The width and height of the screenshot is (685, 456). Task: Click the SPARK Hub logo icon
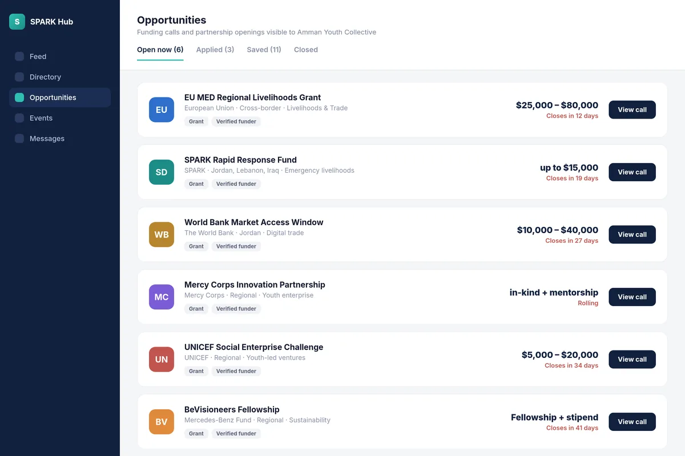tap(17, 22)
